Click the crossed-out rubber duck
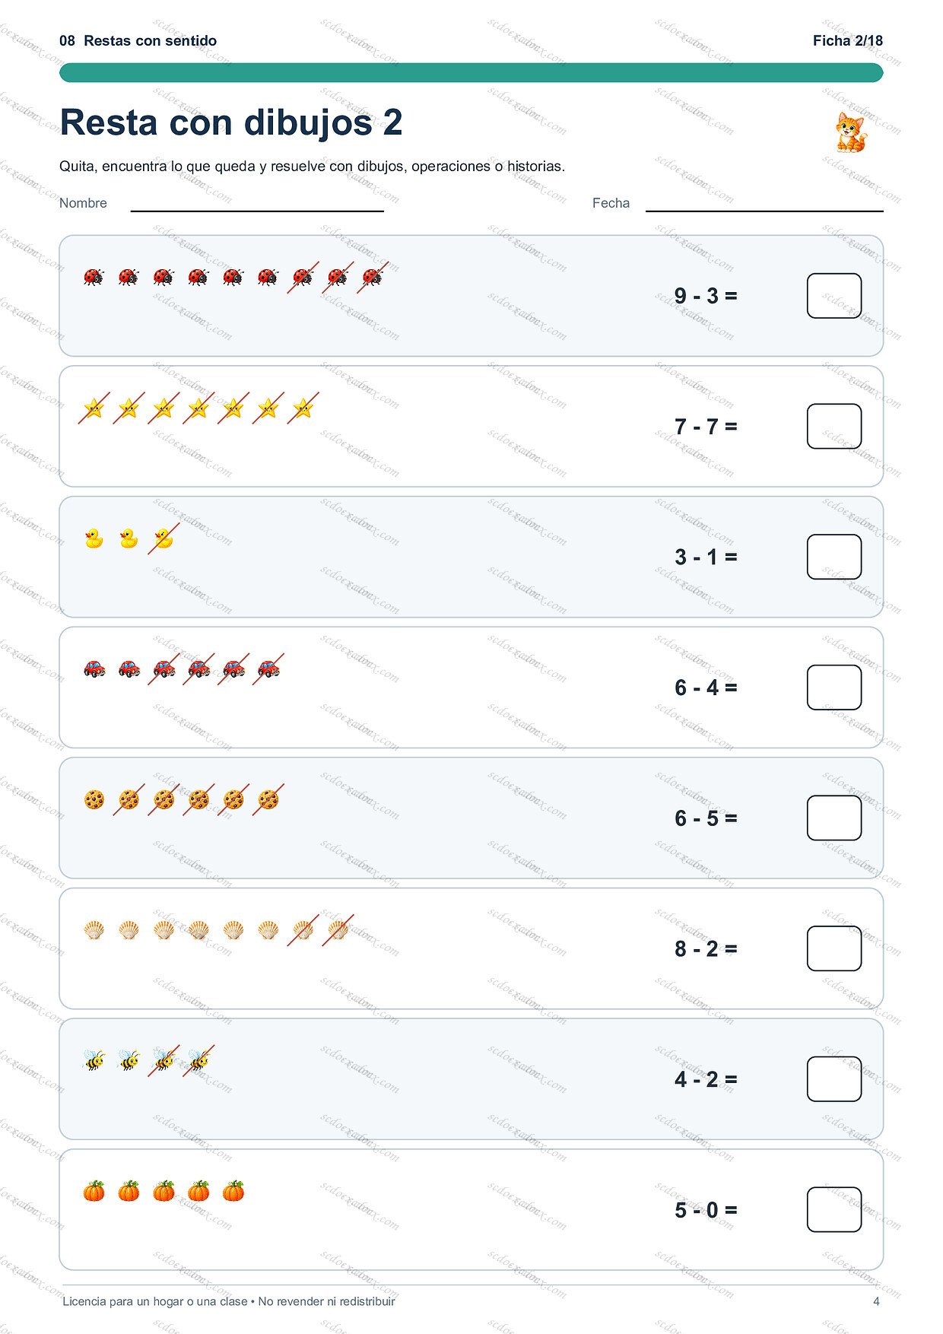Image resolution: width=943 pixels, height=1334 pixels. 164,538
